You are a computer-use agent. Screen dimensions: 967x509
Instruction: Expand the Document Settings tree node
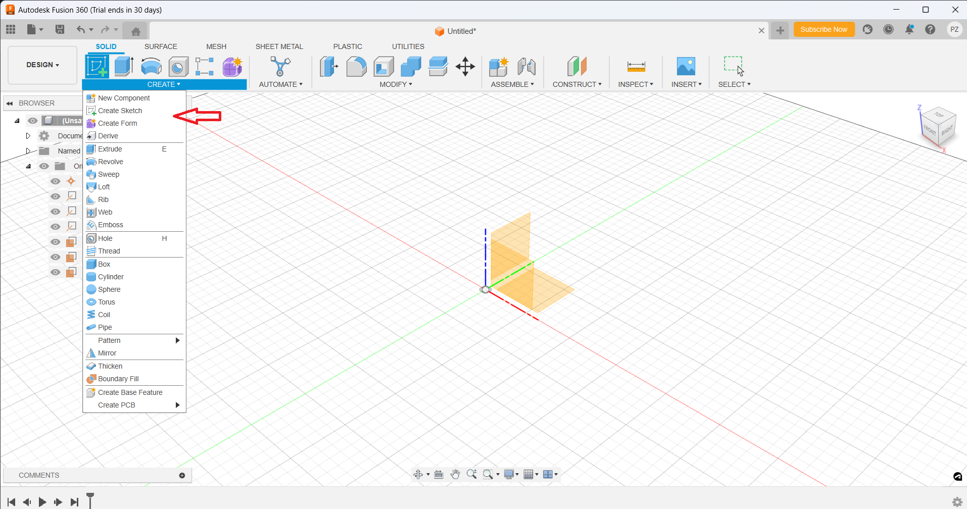coord(28,136)
